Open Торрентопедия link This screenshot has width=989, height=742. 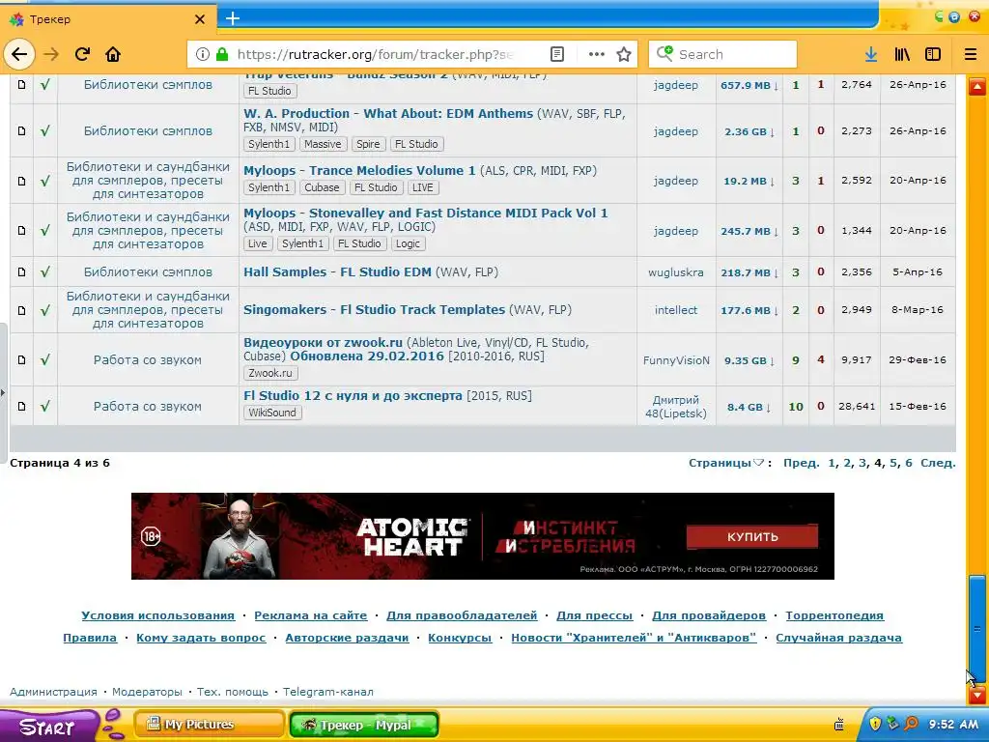click(834, 615)
